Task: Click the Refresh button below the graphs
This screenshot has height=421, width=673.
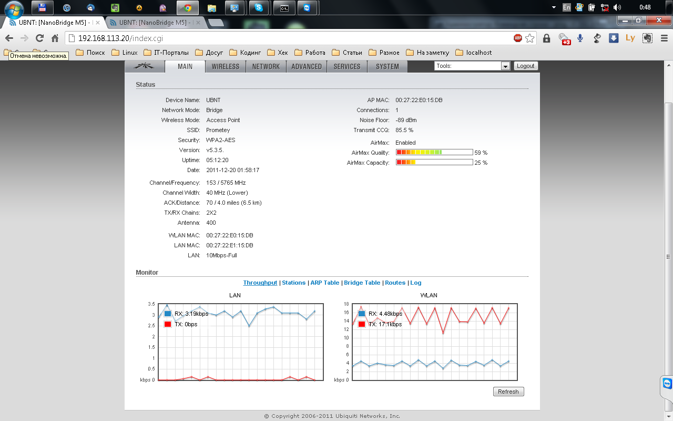Action: click(508, 392)
